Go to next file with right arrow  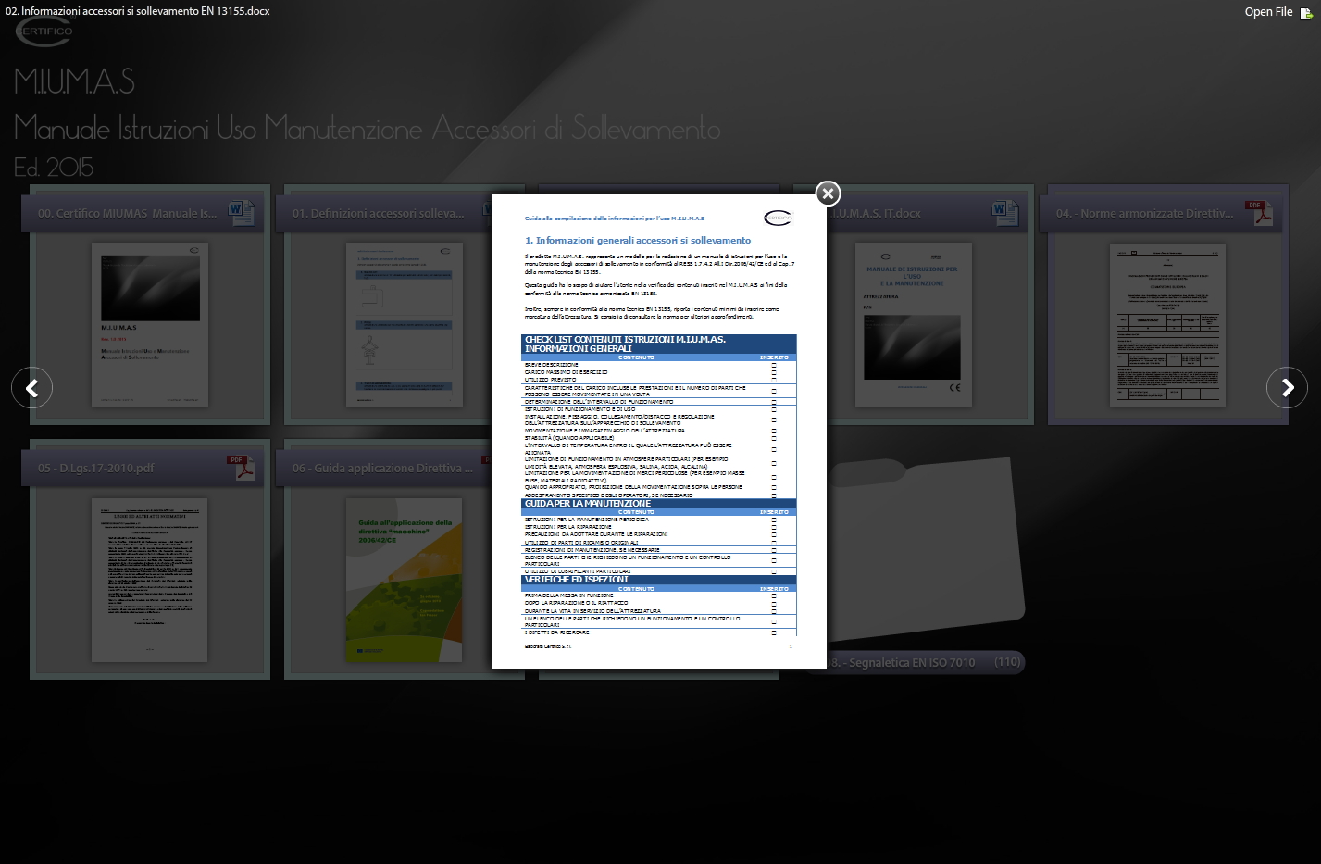coord(1287,388)
